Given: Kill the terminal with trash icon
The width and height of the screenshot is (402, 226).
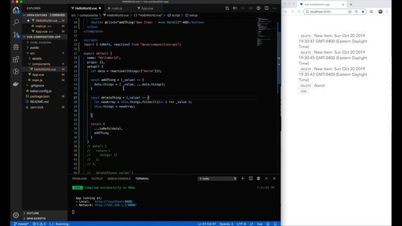Looking at the screenshot, I should (x=258, y=178).
